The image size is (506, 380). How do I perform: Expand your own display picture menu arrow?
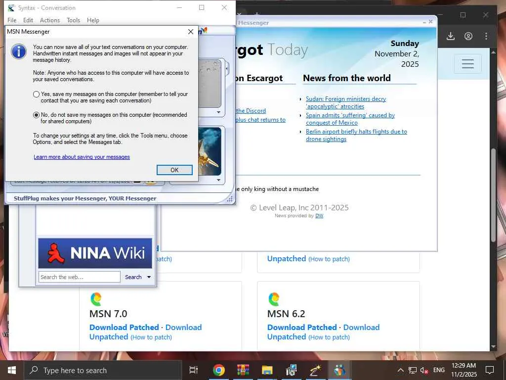pos(218,180)
